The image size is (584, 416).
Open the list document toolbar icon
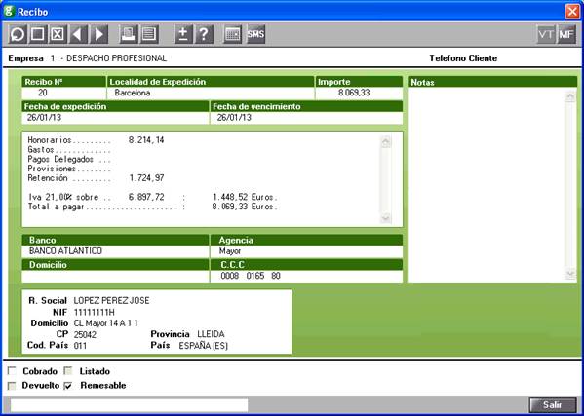point(149,35)
